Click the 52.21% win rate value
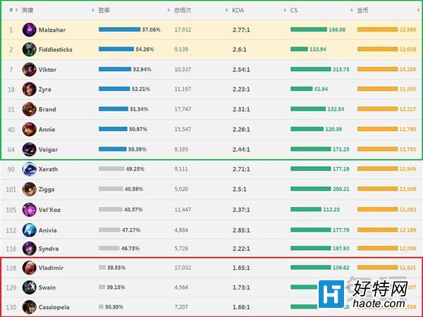This screenshot has height=317, width=423. click(141, 89)
